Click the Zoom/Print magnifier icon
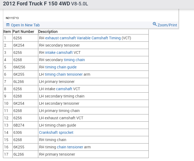 (x=155, y=24)
